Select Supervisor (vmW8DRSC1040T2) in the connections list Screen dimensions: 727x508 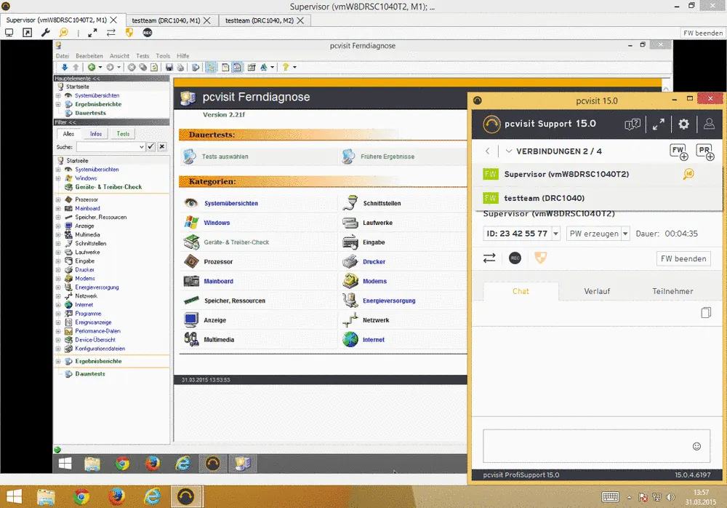[x=597, y=174]
